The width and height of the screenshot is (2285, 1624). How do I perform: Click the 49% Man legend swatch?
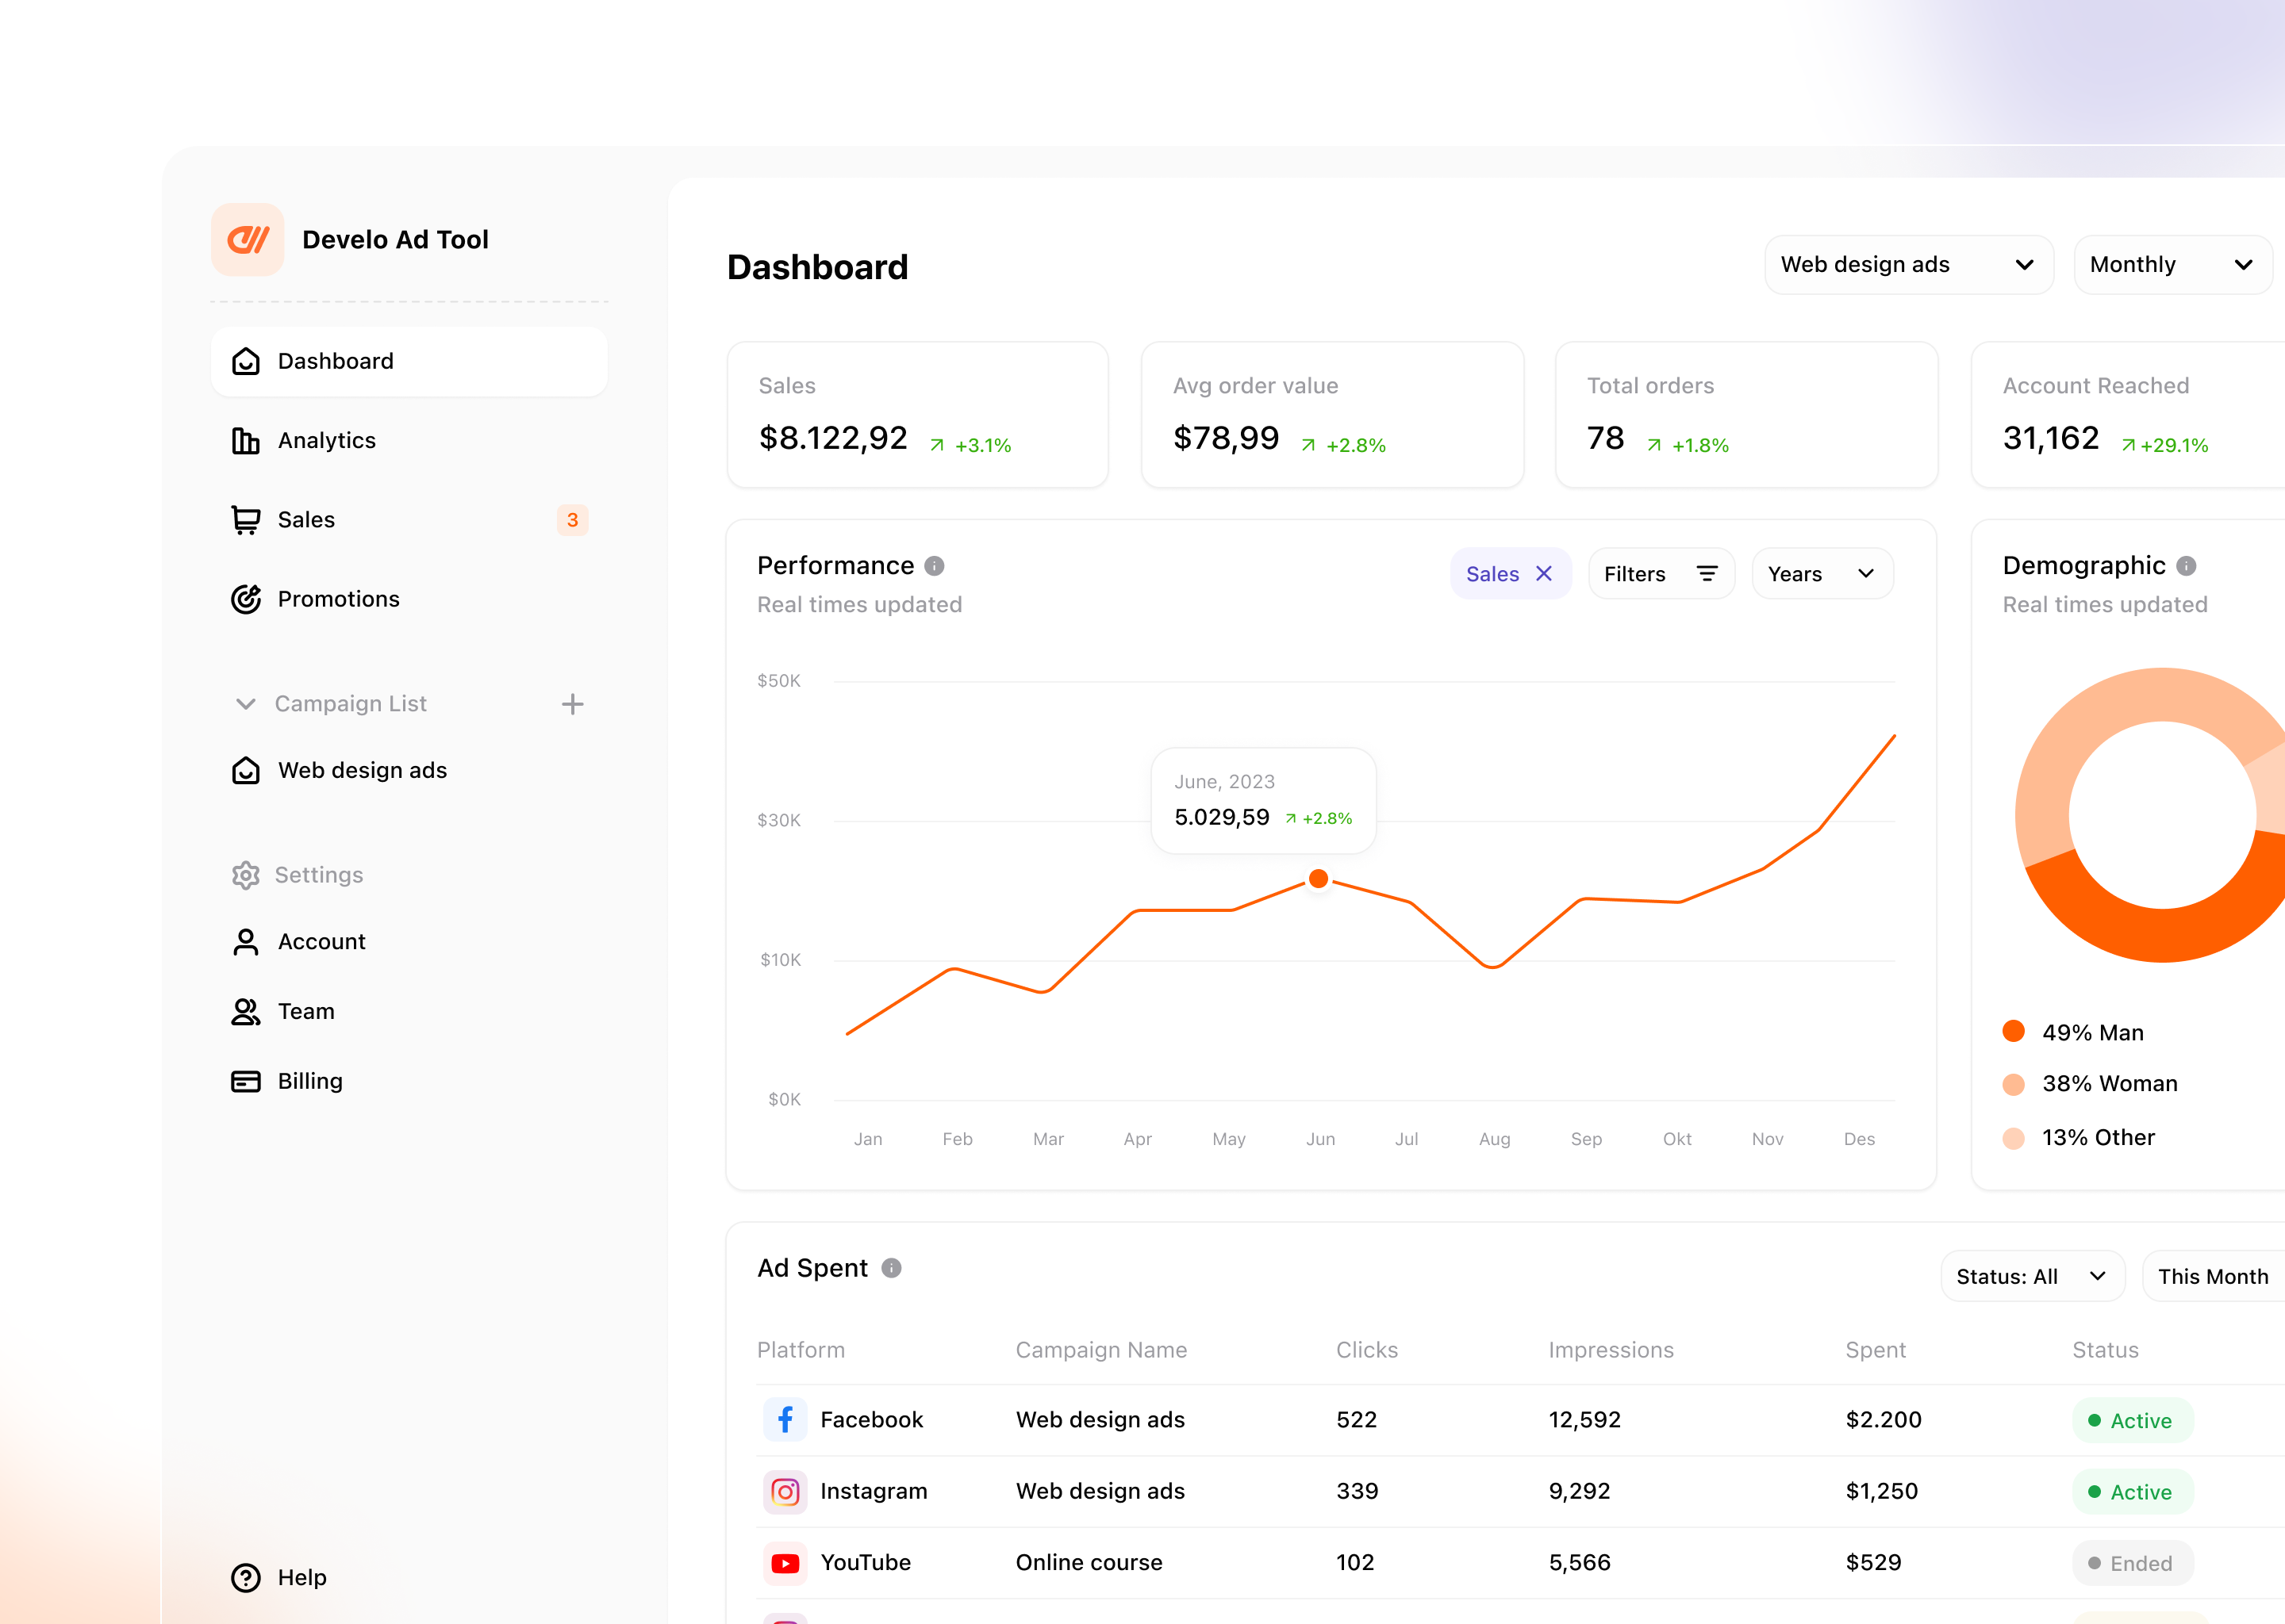tap(2014, 1032)
